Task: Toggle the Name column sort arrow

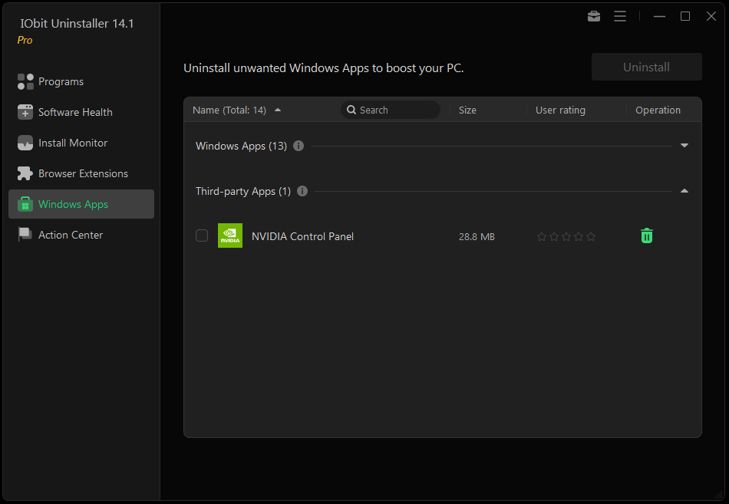Action: click(x=278, y=110)
